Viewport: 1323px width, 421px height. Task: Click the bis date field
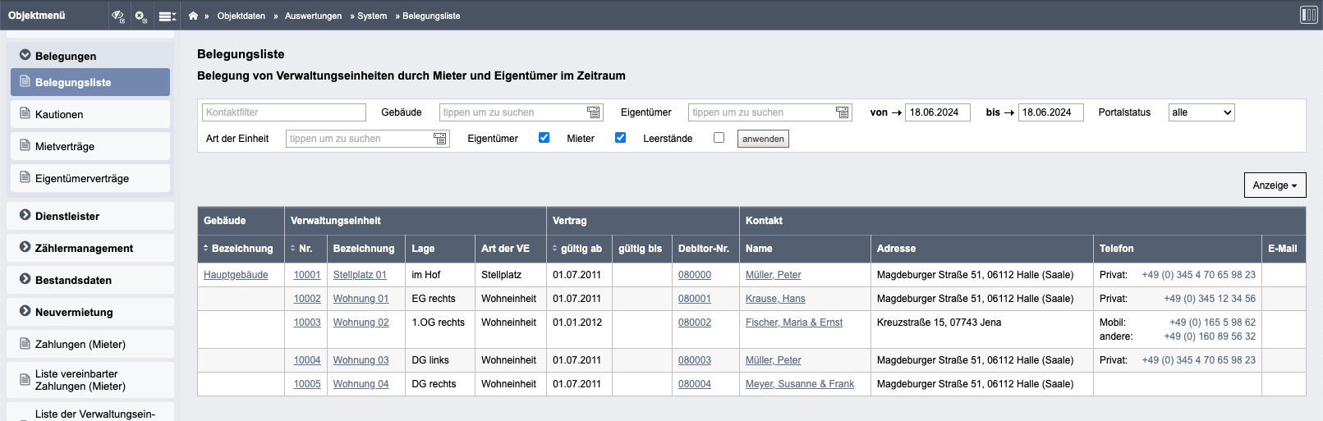(1051, 112)
